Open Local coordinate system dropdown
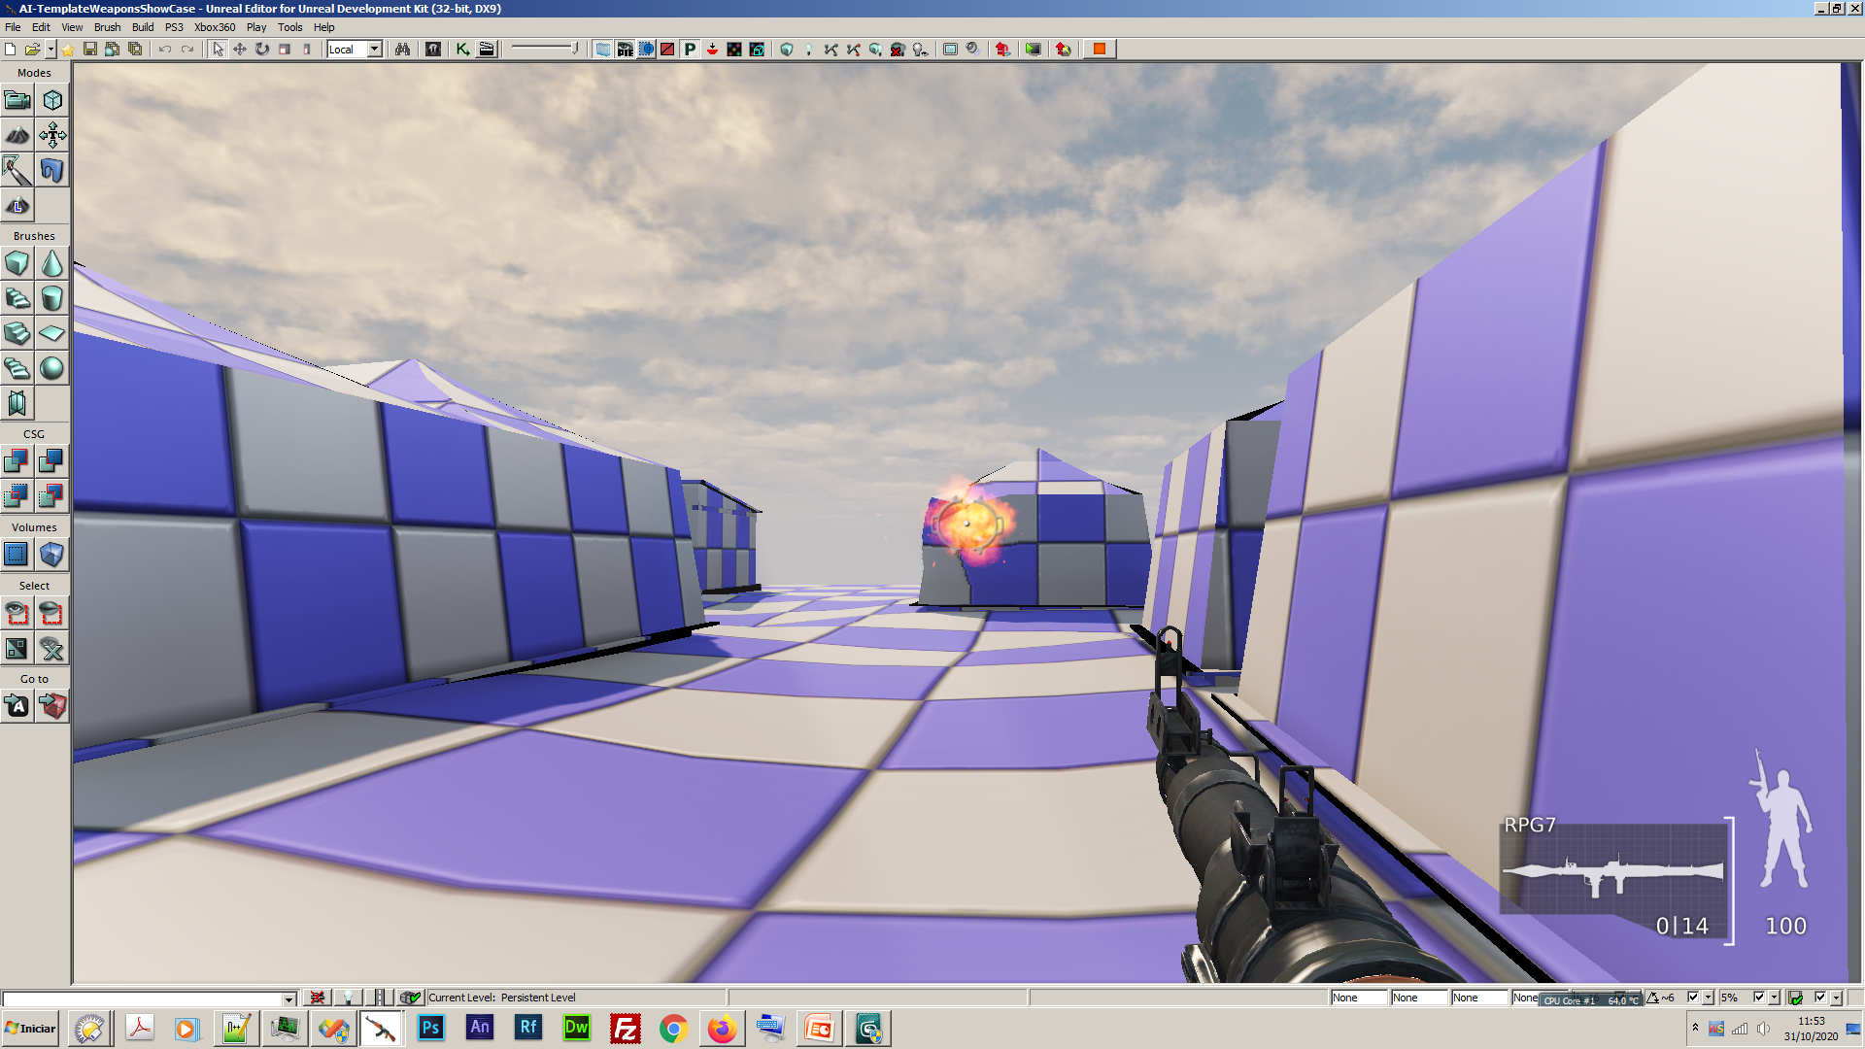Image resolution: width=1865 pixels, height=1049 pixels. [x=374, y=49]
